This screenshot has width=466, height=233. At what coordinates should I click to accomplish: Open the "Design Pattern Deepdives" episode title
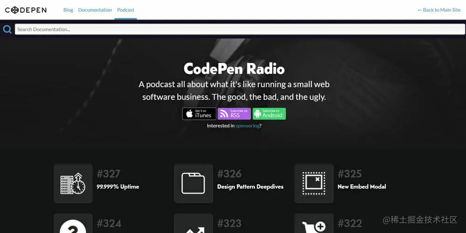point(250,187)
